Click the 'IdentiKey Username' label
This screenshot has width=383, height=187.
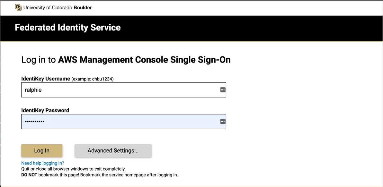(46, 79)
